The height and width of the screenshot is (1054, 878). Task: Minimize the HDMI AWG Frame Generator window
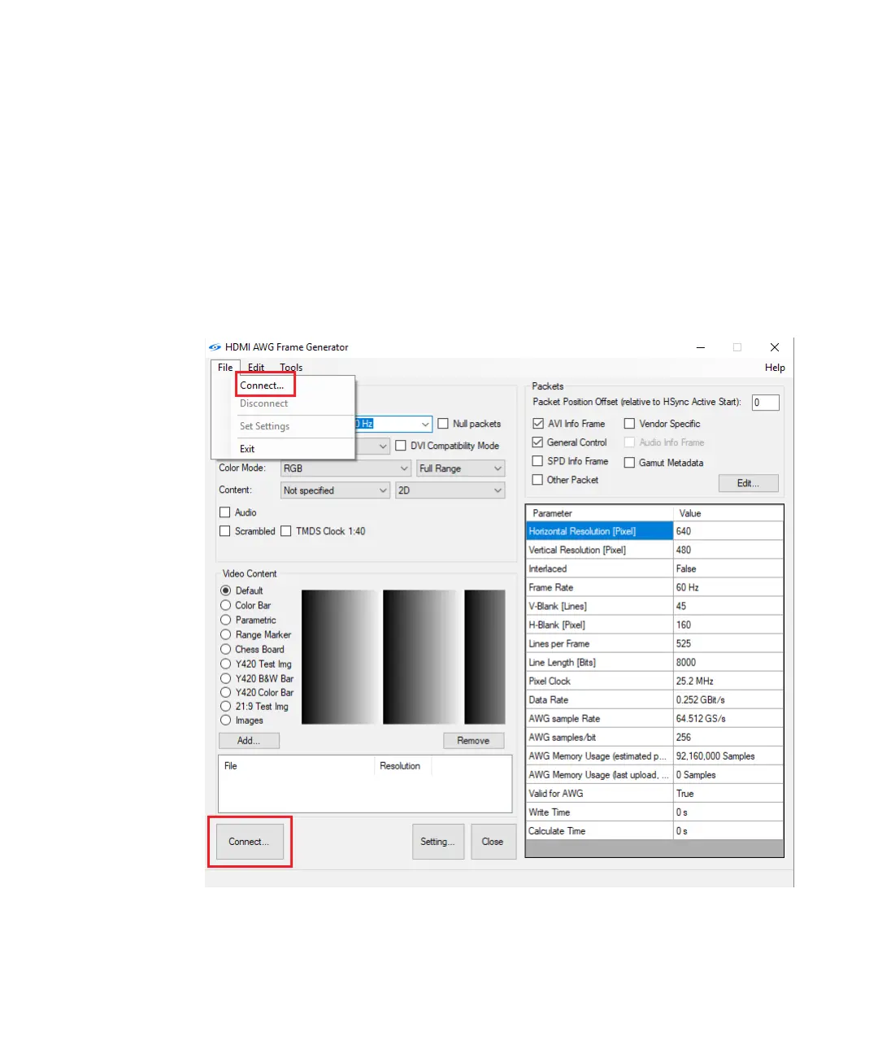pos(701,347)
